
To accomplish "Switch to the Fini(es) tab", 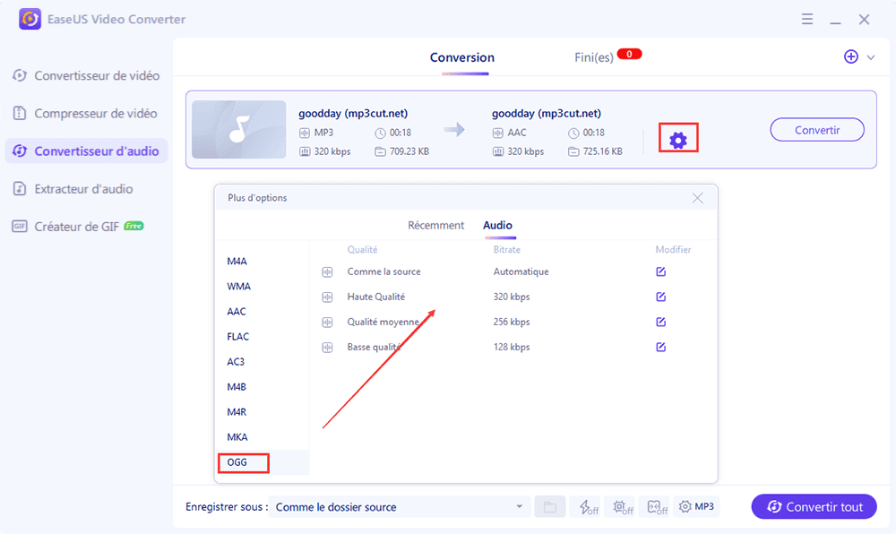I will click(594, 57).
